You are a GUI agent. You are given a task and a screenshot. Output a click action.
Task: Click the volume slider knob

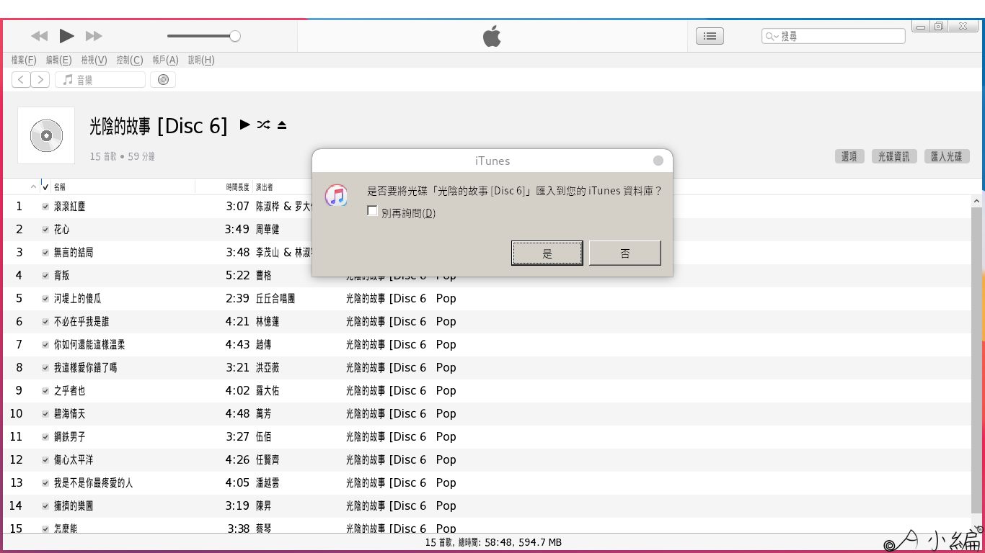point(235,36)
